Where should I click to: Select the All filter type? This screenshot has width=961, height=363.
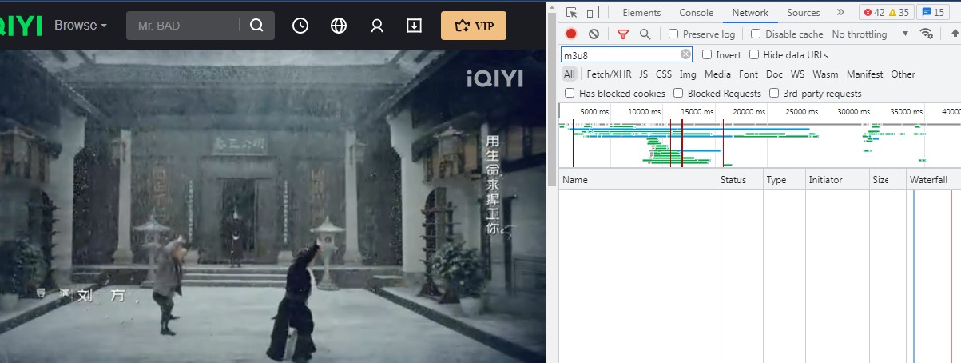pos(569,74)
